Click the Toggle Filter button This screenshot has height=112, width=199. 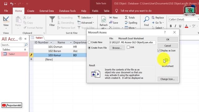click(x=86, y=28)
